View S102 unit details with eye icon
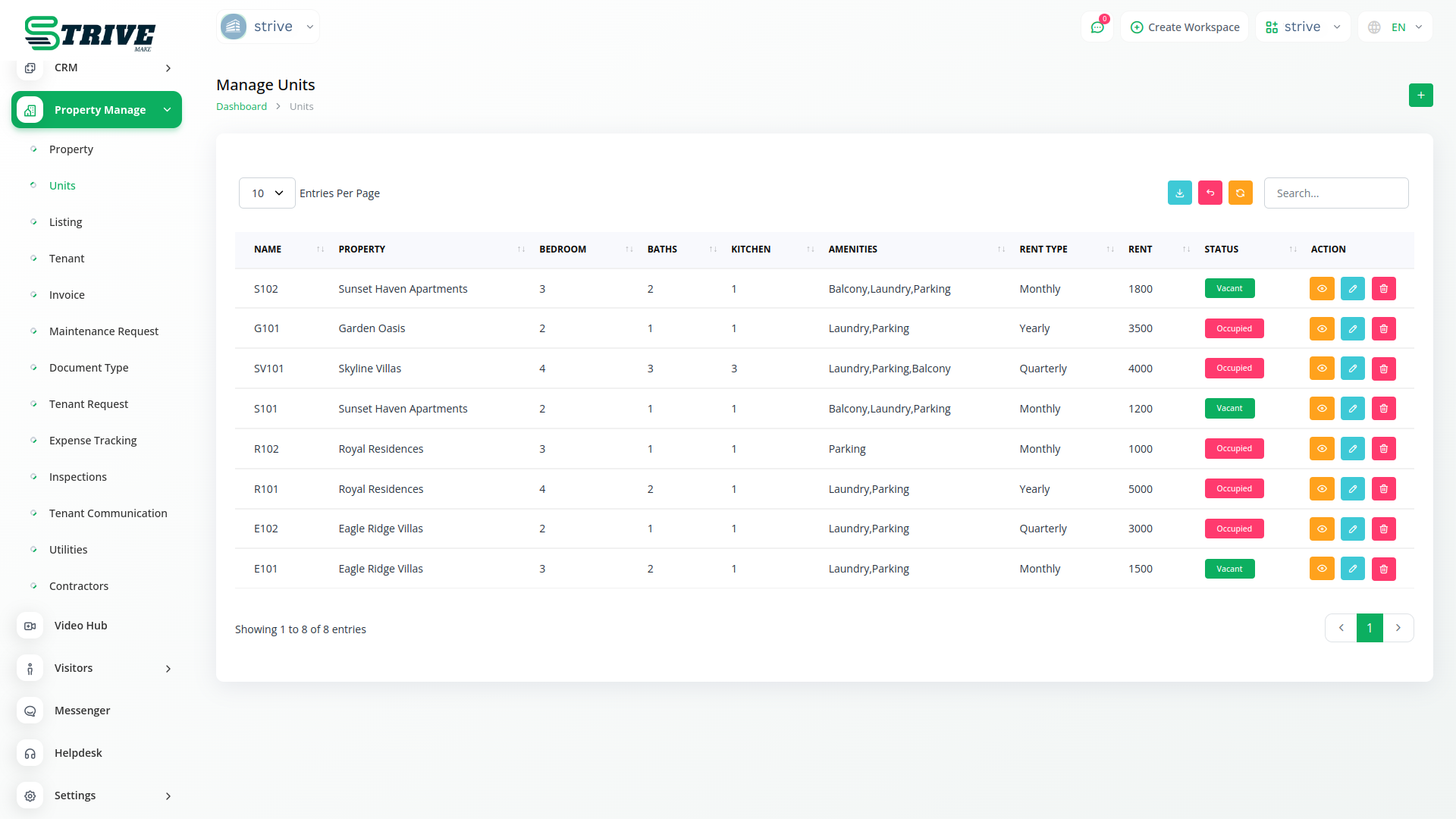The width and height of the screenshot is (1456, 819). coord(1321,289)
